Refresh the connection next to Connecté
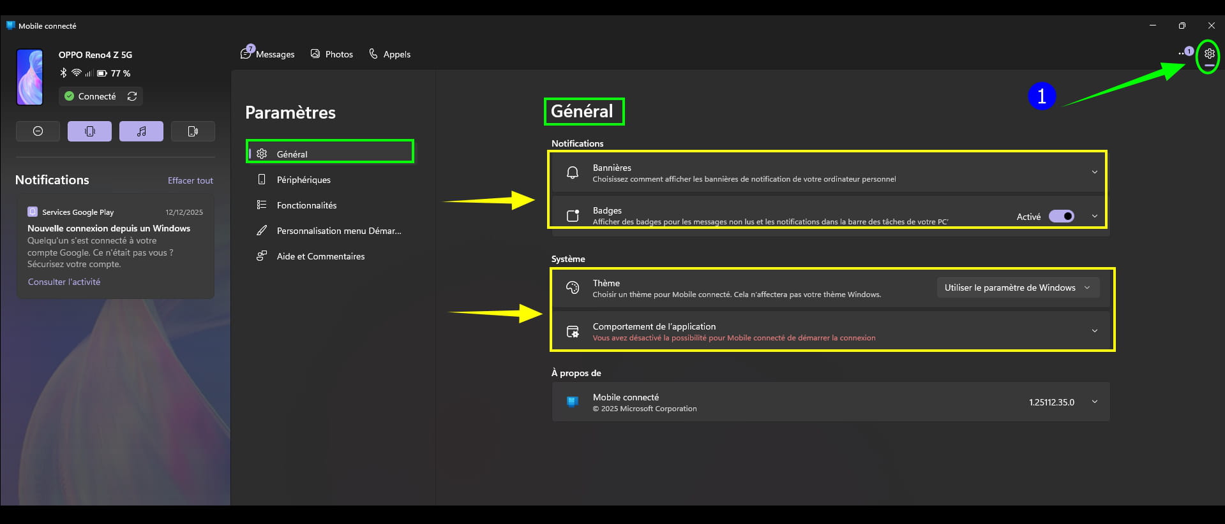This screenshot has width=1225, height=524. point(132,96)
